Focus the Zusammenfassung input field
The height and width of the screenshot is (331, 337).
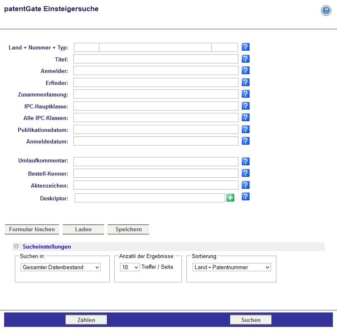coord(156,94)
